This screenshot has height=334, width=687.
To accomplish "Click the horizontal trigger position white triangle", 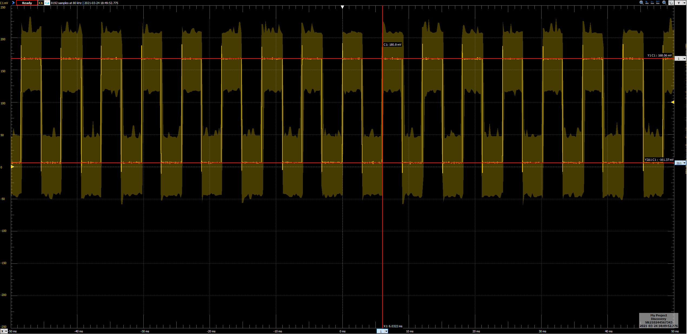I will point(342,7).
